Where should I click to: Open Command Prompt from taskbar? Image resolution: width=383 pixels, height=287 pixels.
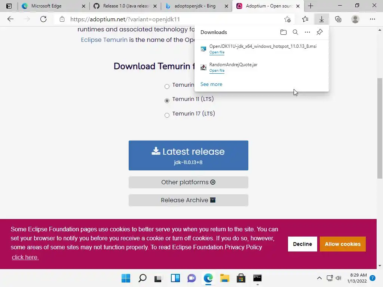(257, 278)
